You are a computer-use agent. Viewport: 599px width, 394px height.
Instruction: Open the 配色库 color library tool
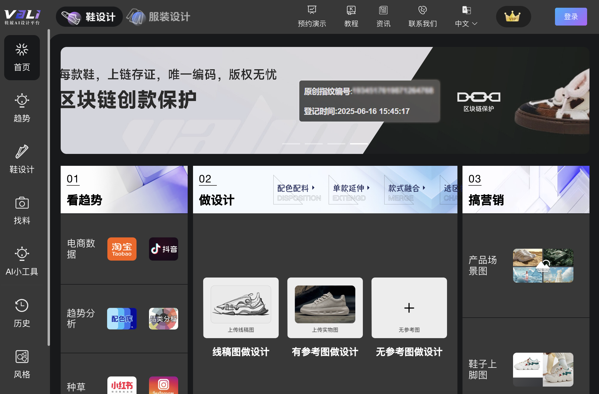pos(122,319)
